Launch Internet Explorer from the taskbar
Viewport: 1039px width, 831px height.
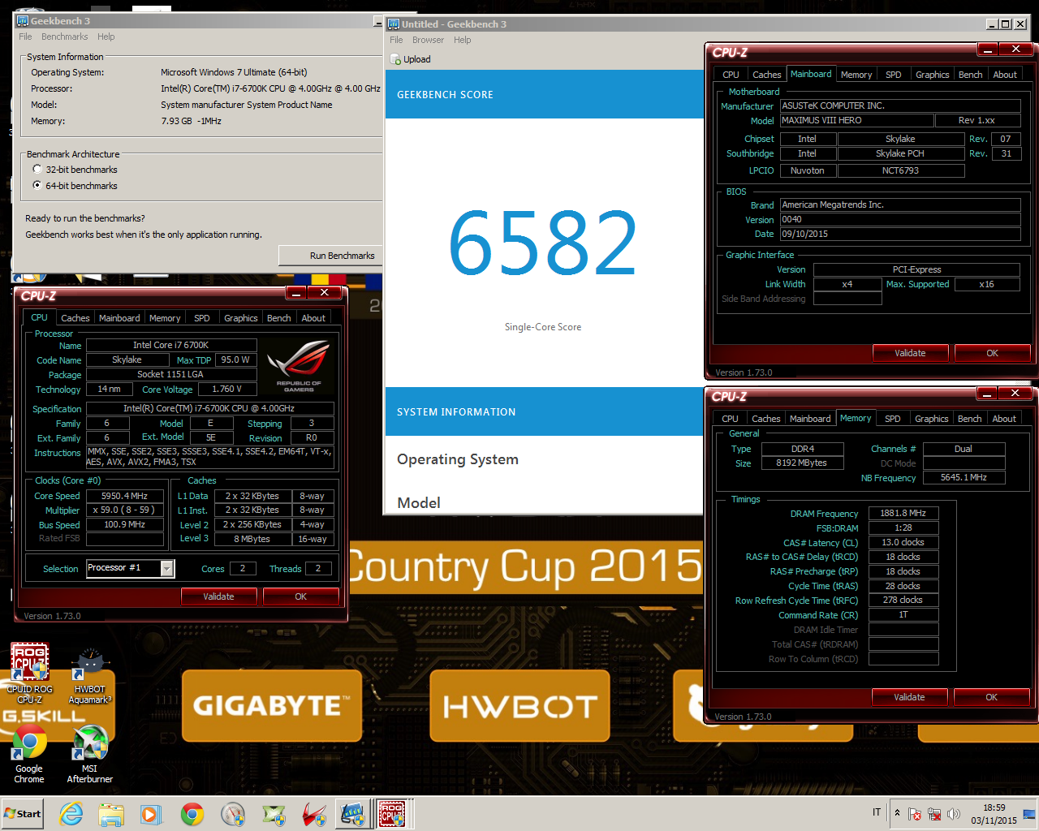click(71, 814)
